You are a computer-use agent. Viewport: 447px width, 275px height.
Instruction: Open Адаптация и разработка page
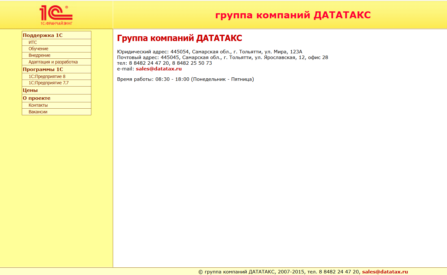pyautogui.click(x=53, y=62)
